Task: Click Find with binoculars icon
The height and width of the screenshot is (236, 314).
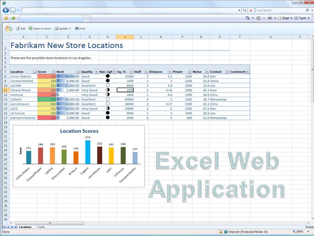Action: [x=80, y=29]
